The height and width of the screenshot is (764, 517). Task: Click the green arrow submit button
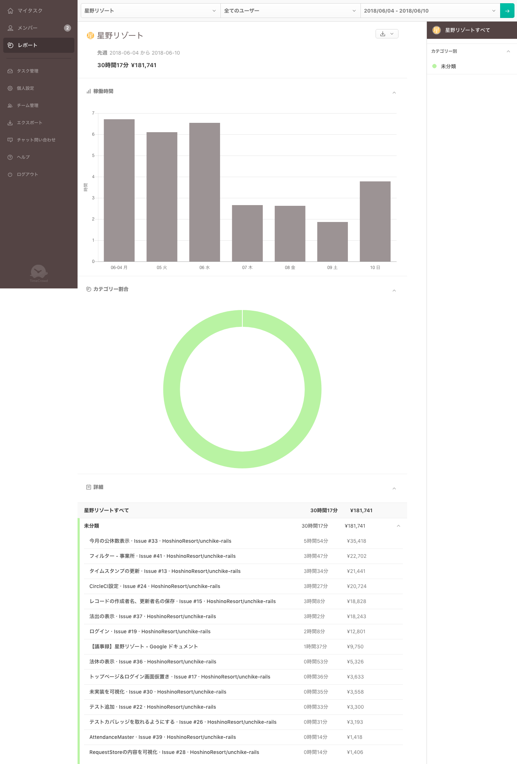click(507, 11)
